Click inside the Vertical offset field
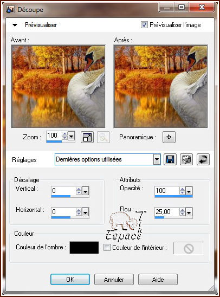 pyautogui.click(x=63, y=191)
